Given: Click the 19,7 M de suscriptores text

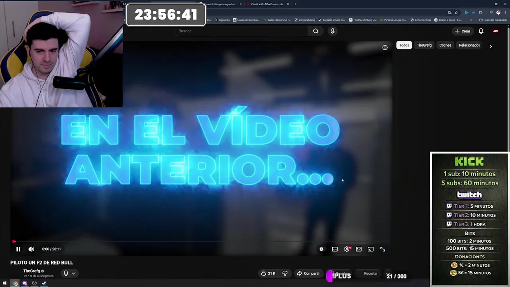Looking at the screenshot, I should click(38, 276).
